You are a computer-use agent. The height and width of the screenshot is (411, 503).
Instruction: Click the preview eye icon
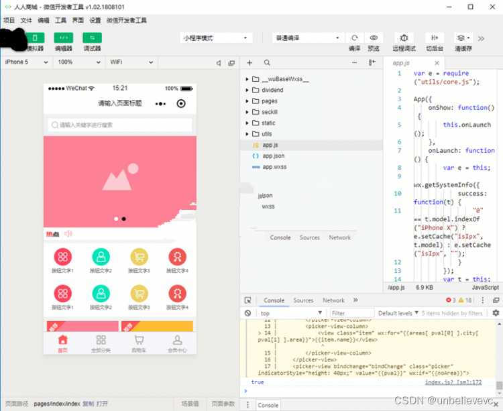coord(374,38)
